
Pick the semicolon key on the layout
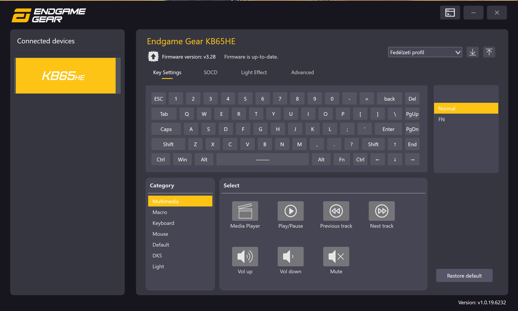click(x=347, y=129)
